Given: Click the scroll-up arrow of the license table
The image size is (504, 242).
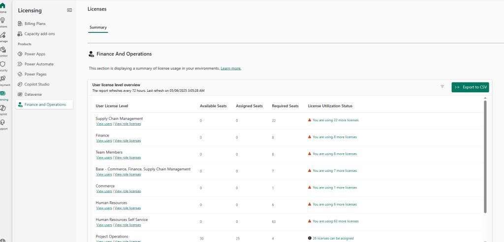Looking at the screenshot, I should [x=485, y=98].
